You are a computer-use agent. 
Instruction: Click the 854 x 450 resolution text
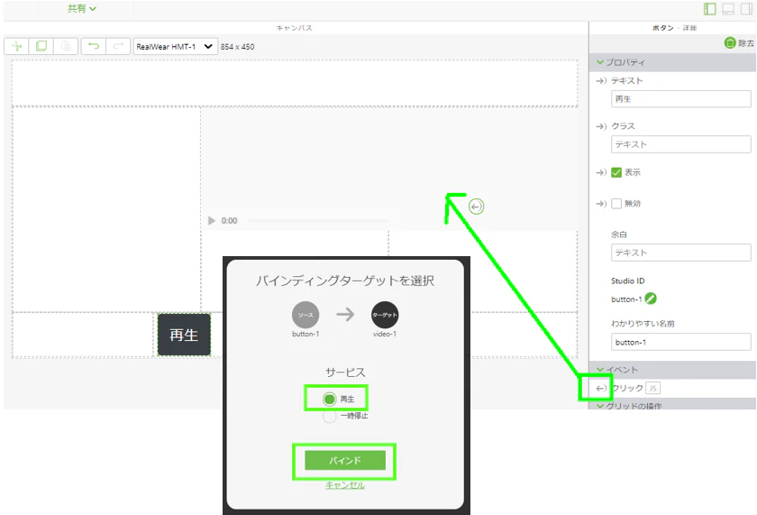coord(237,47)
